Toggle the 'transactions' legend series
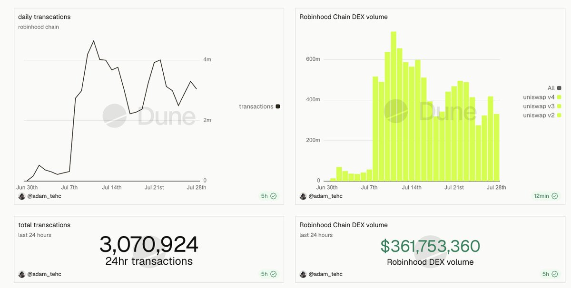The width and height of the screenshot is (571, 288). 259,106
